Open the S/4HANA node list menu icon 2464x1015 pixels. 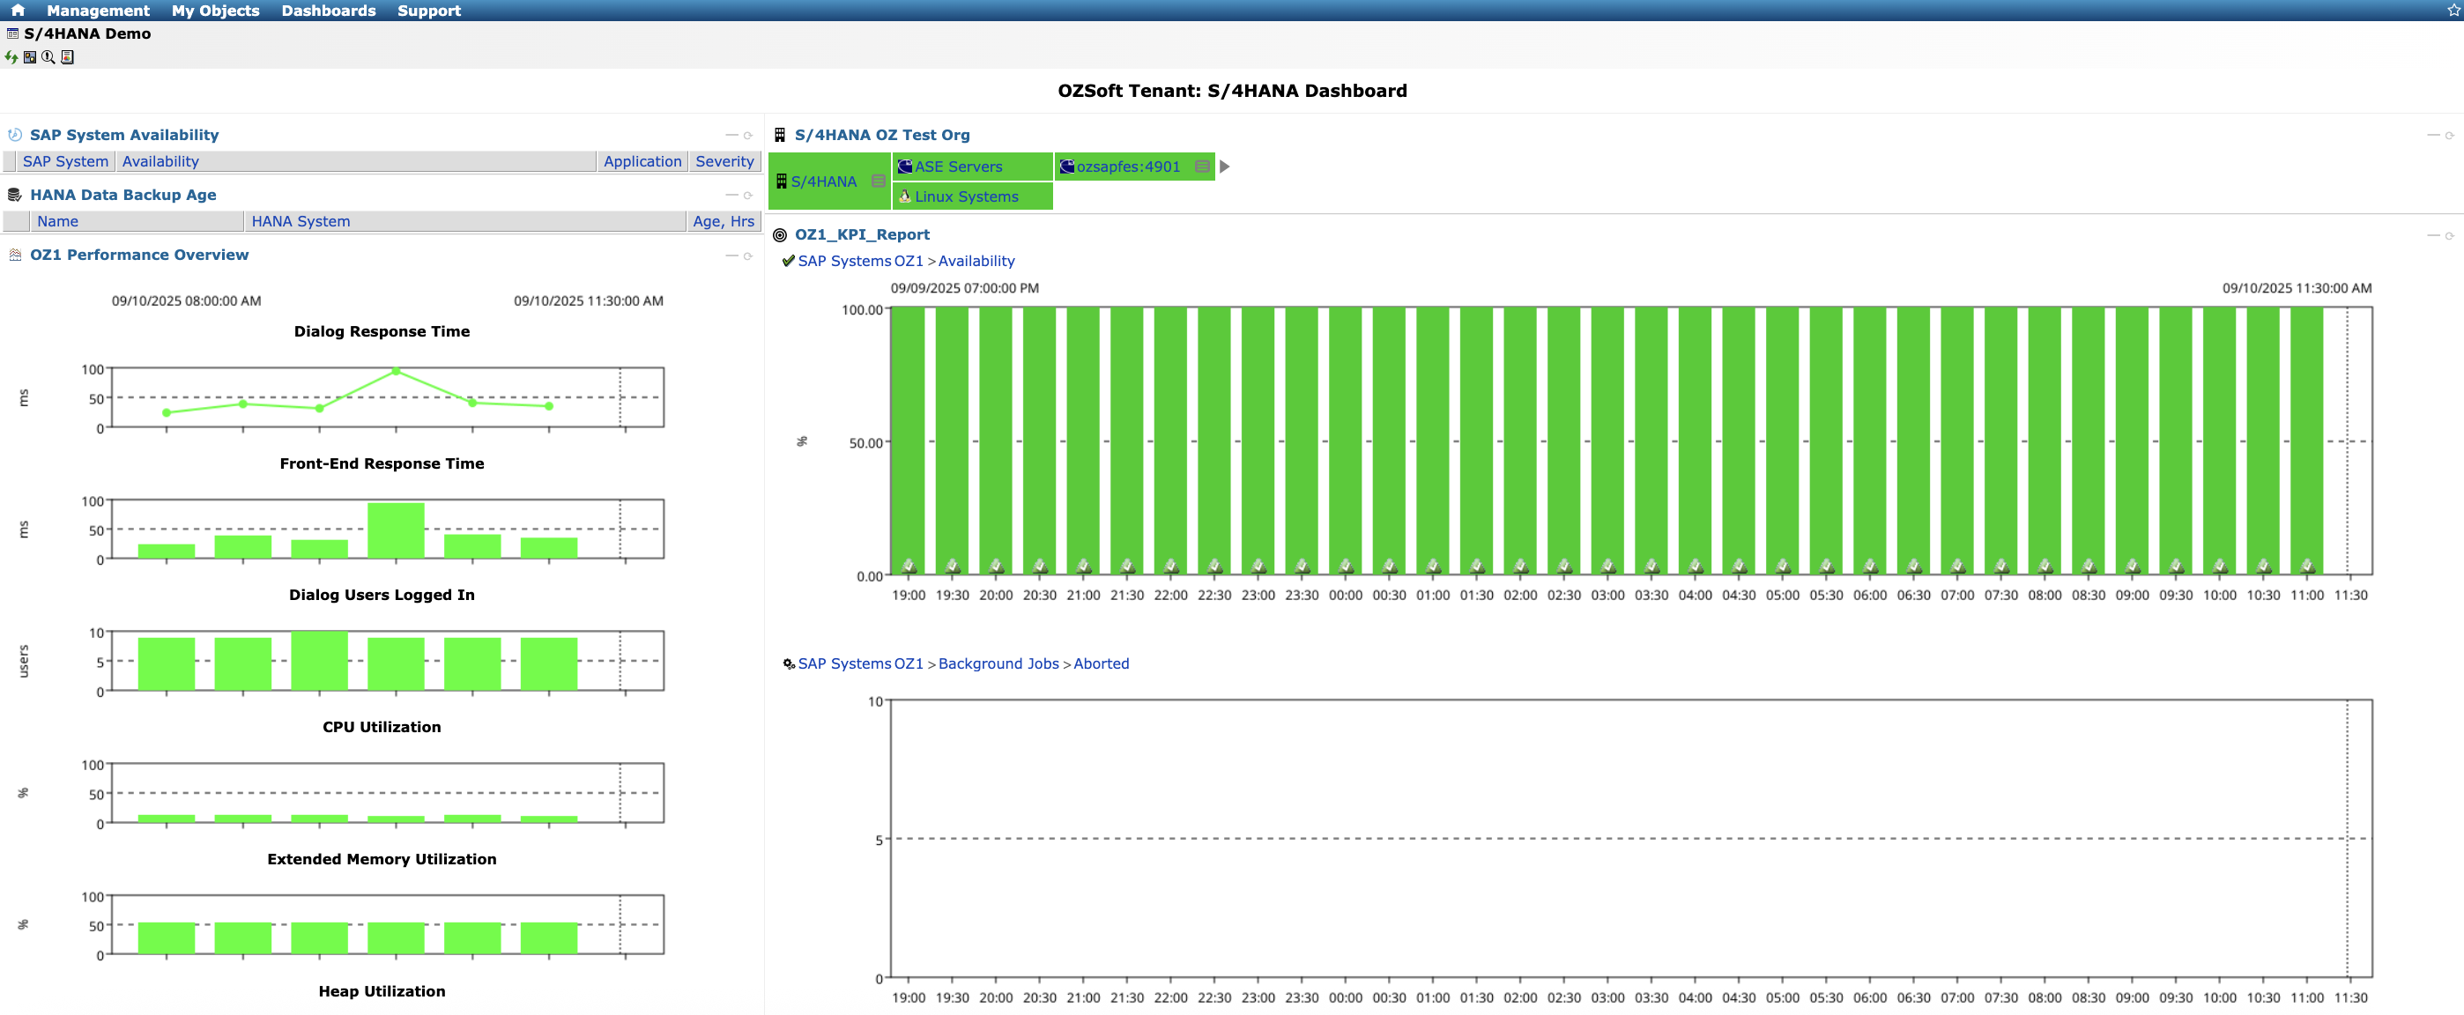pyautogui.click(x=878, y=182)
